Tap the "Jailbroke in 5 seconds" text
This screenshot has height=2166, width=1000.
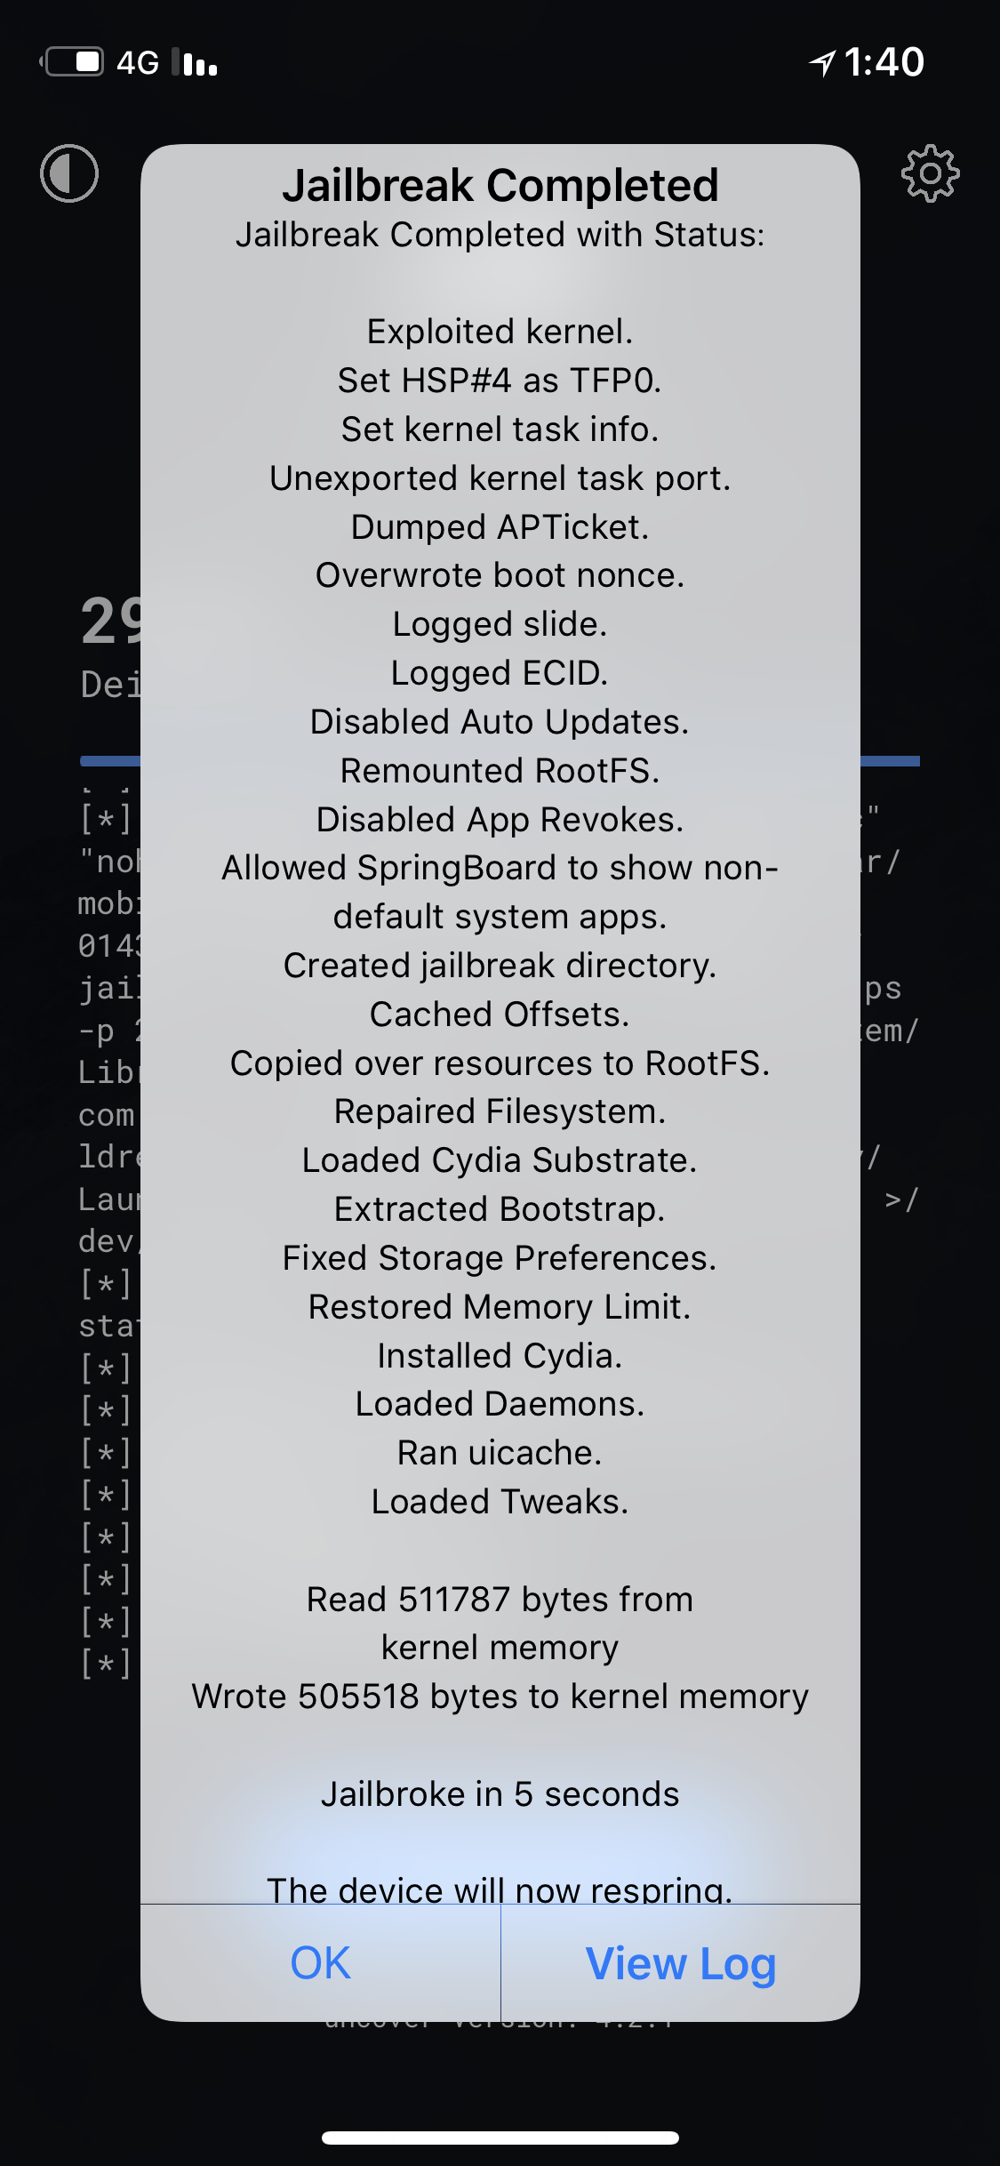(500, 1794)
